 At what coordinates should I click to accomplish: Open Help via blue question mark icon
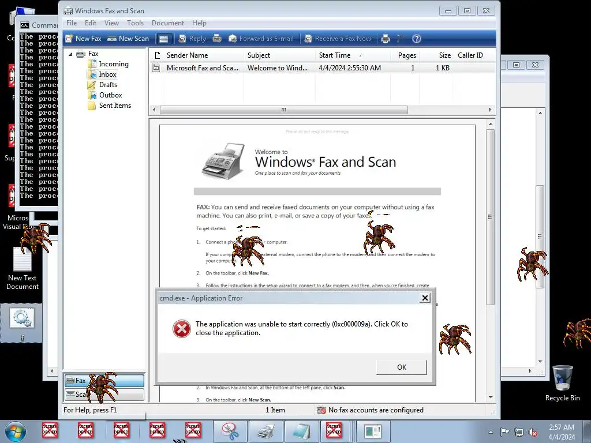pos(416,39)
